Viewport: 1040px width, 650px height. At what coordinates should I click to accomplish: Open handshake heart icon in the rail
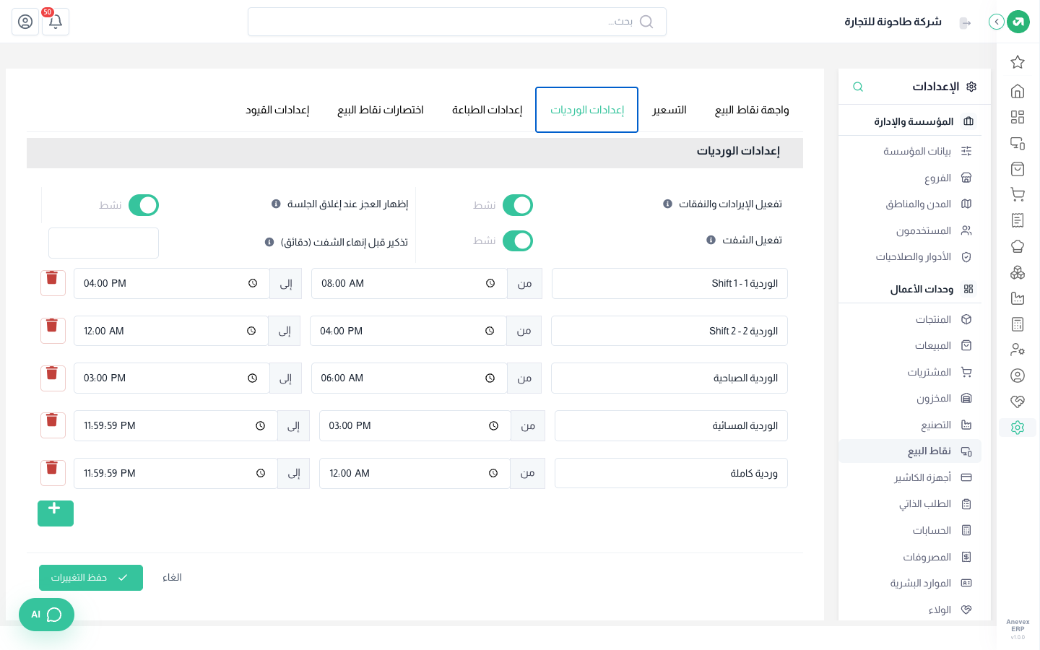click(1018, 402)
